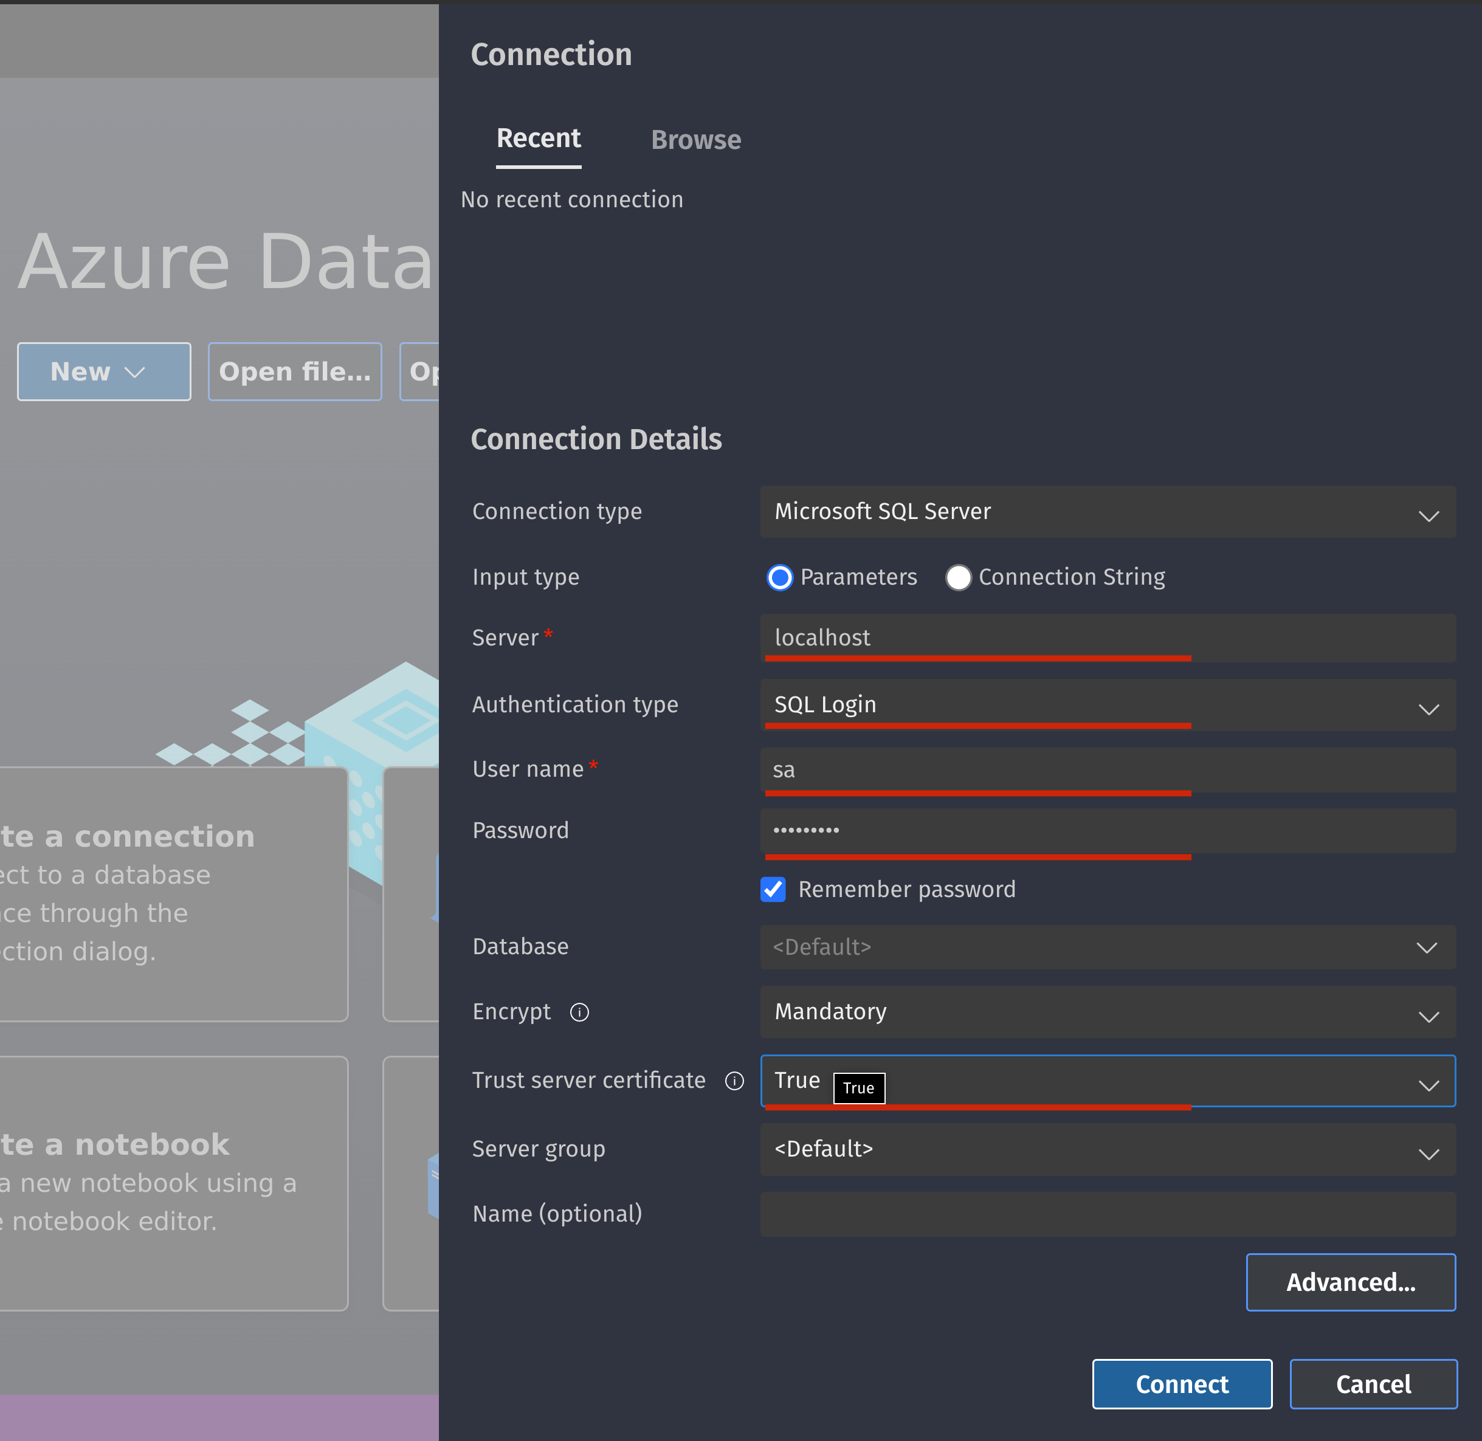This screenshot has height=1441, width=1482.
Task: Open the Authentication type dropdown
Action: (1108, 704)
